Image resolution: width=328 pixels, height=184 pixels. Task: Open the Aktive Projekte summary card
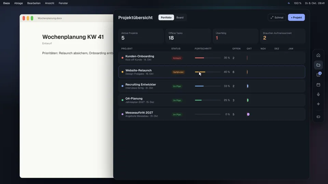pos(141,36)
